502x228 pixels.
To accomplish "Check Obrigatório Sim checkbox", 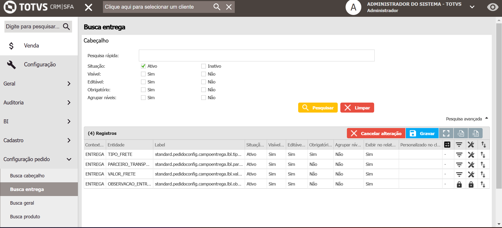I will click(x=143, y=90).
